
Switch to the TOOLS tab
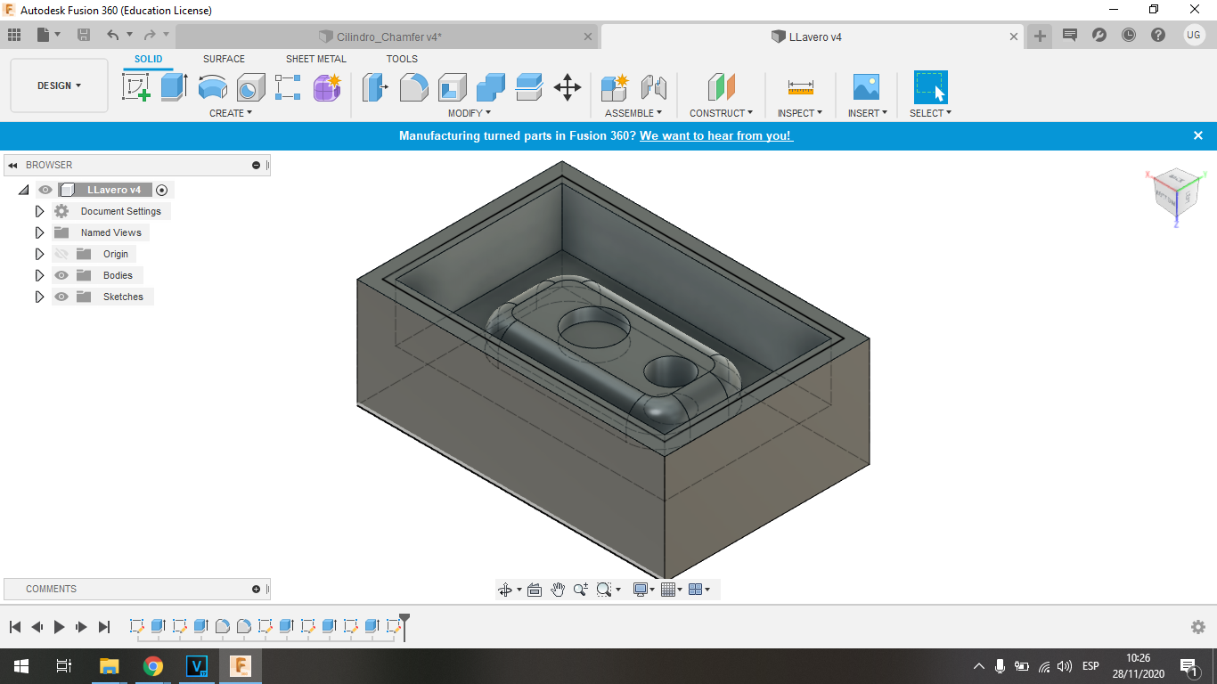tap(402, 59)
